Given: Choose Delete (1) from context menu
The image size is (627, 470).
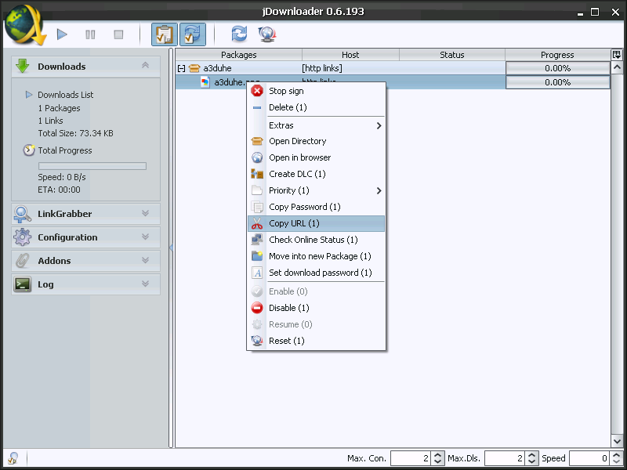Looking at the screenshot, I should pos(317,107).
